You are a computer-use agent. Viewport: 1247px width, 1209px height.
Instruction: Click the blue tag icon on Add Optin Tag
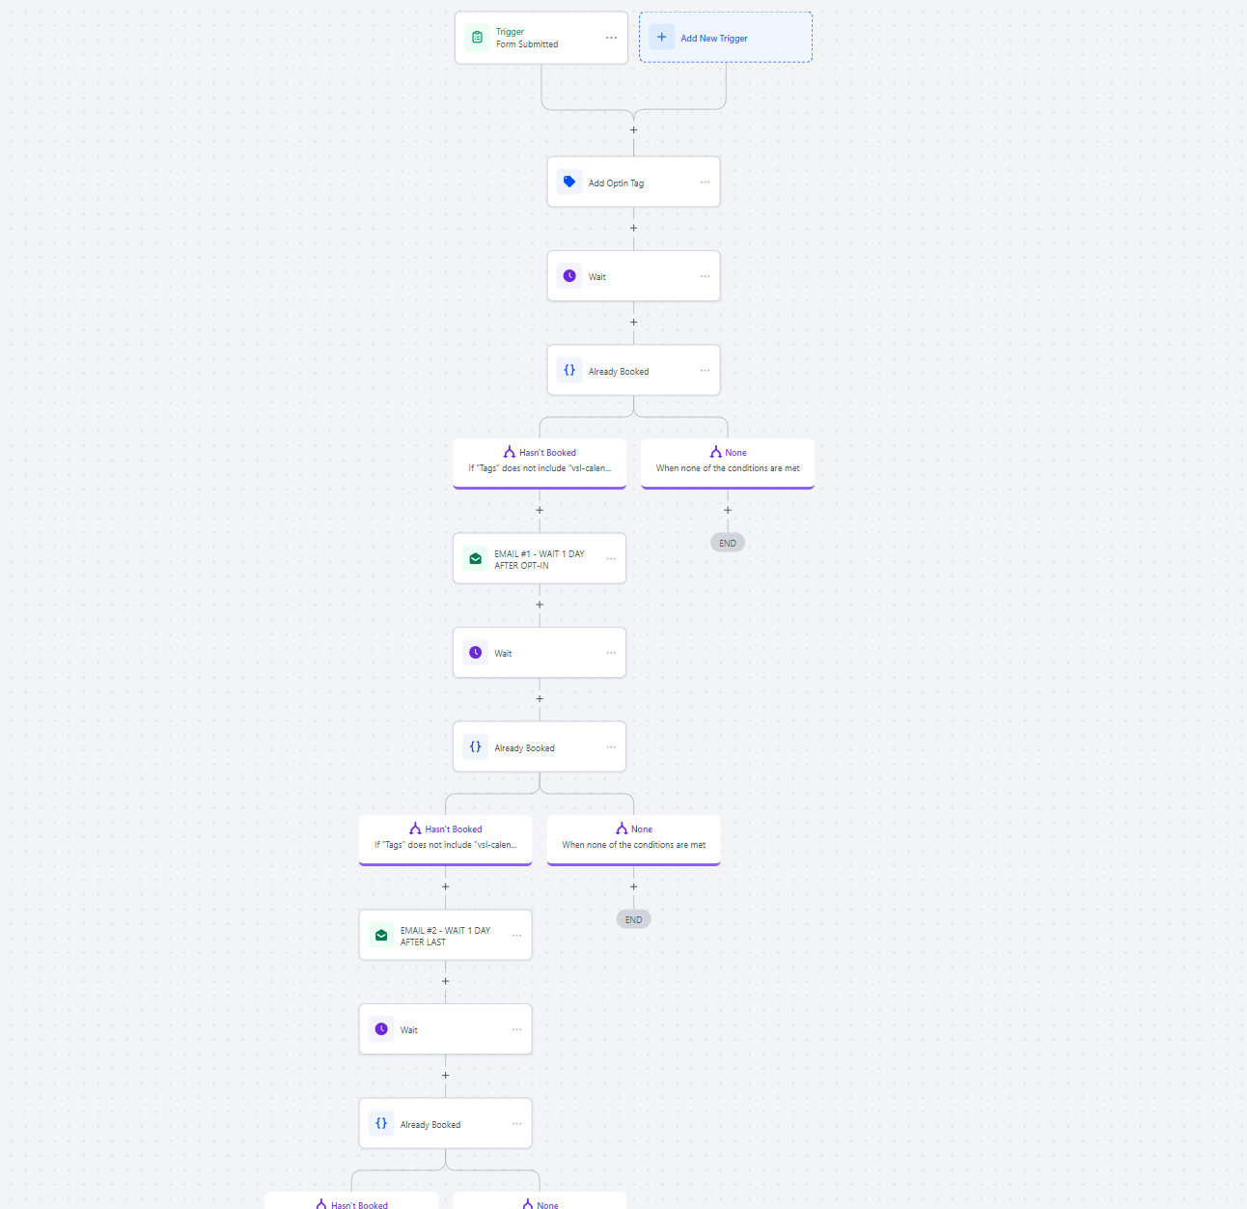pyautogui.click(x=569, y=182)
